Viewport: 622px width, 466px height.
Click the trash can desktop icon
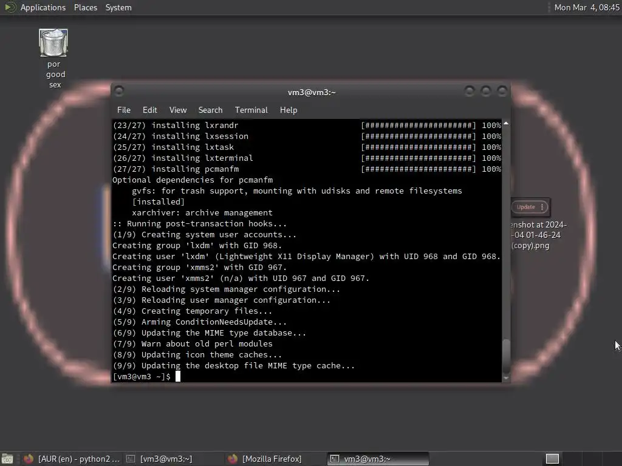click(x=53, y=42)
